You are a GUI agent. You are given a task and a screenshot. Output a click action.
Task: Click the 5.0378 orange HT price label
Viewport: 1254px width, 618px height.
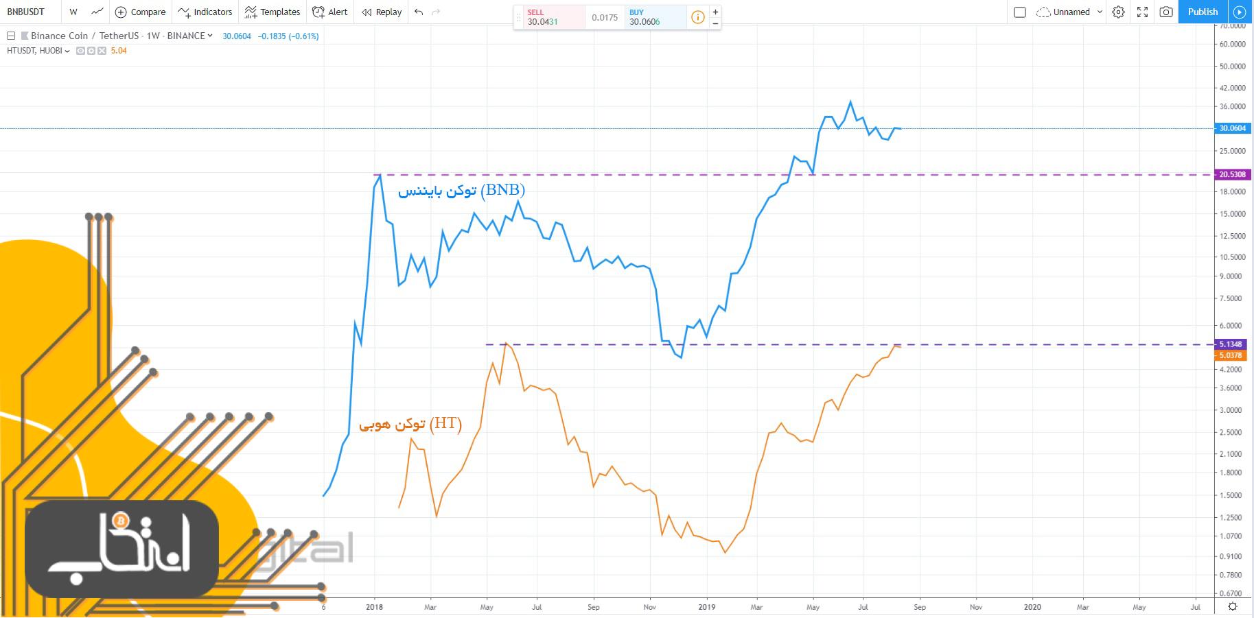[x=1230, y=355]
